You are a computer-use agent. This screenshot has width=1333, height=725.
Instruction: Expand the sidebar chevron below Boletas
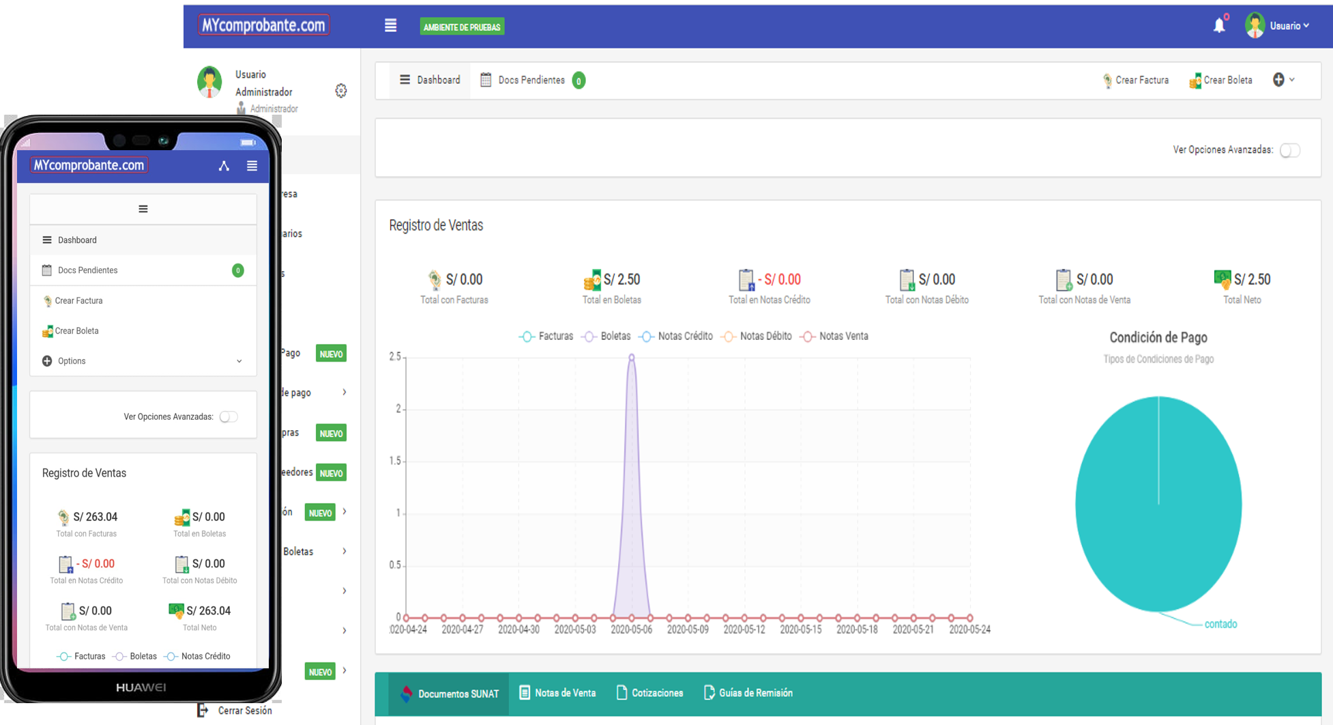click(345, 591)
